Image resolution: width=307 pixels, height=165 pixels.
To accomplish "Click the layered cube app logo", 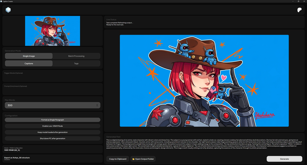I will (8, 10).
